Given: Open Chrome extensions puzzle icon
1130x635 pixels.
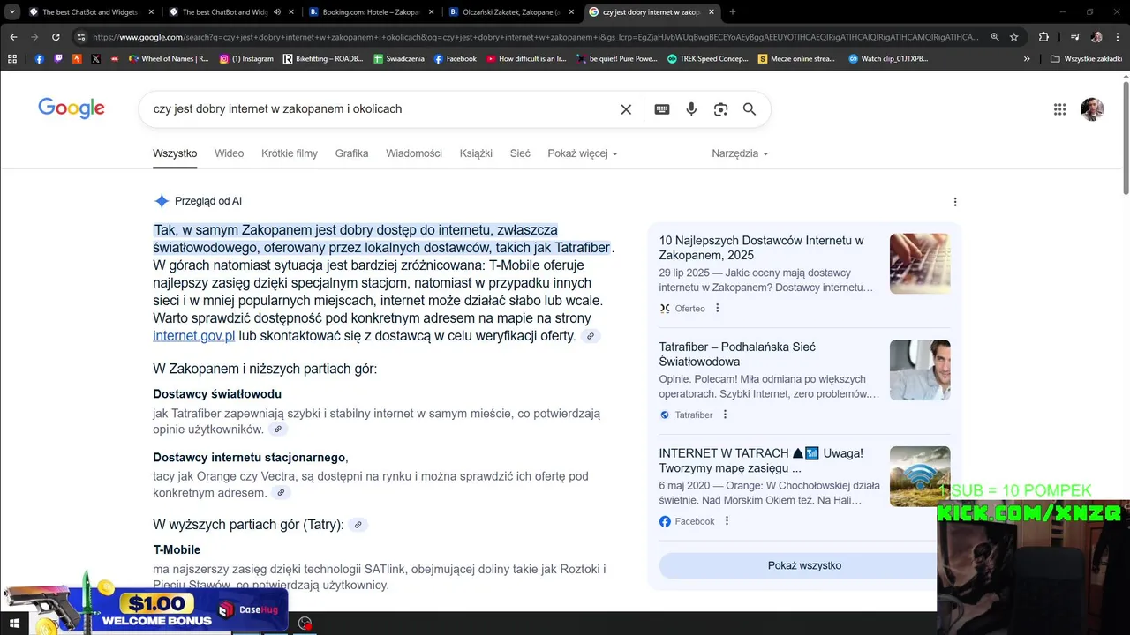Looking at the screenshot, I should pos(1043,37).
